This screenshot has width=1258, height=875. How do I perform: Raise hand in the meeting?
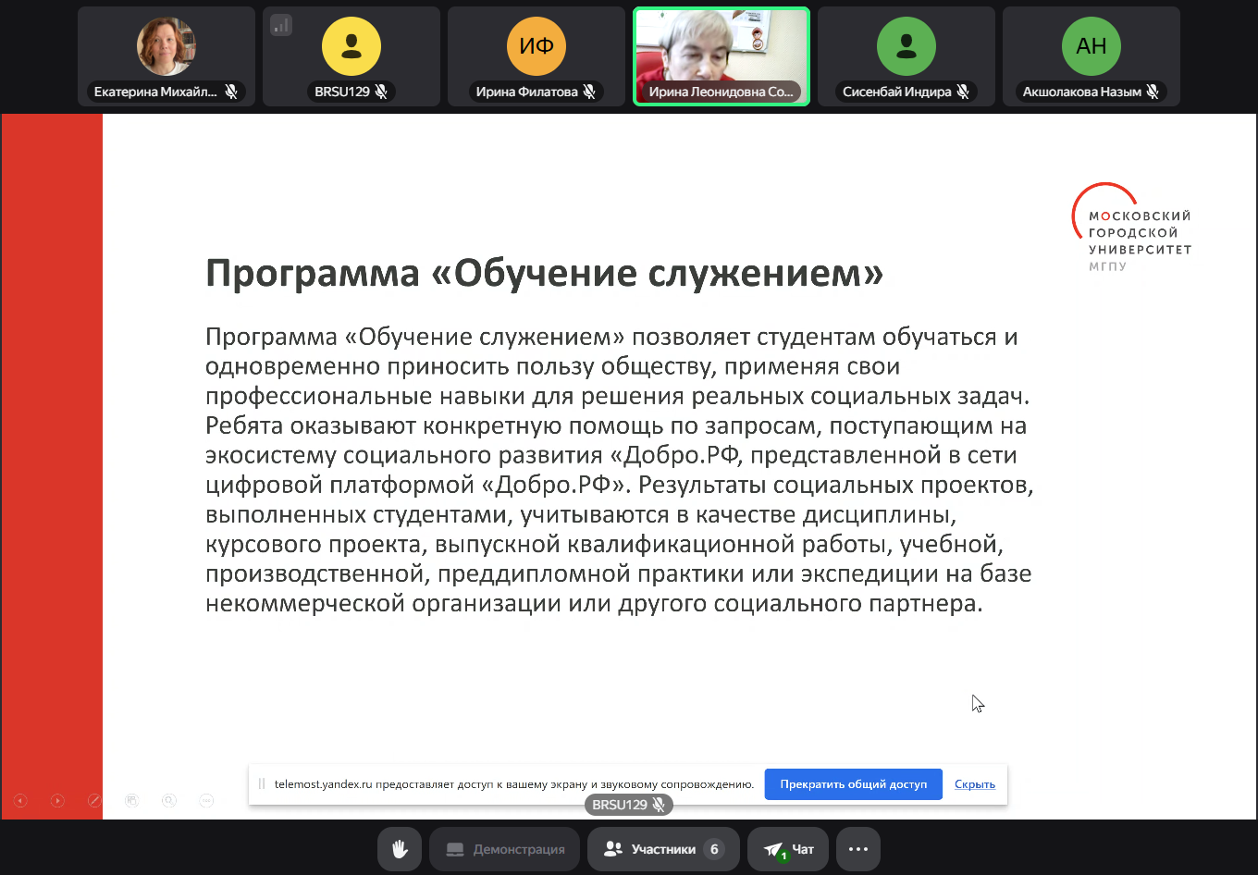[x=400, y=849]
